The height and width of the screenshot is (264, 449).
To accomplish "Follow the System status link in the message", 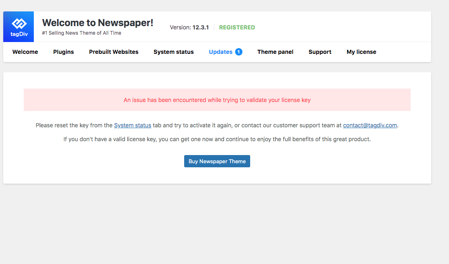I will click(132, 125).
